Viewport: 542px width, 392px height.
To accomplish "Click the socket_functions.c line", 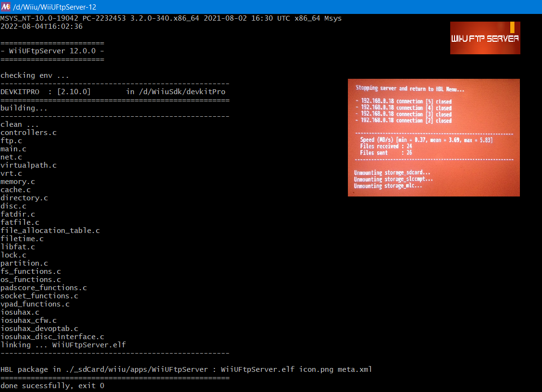I will pos(39,296).
